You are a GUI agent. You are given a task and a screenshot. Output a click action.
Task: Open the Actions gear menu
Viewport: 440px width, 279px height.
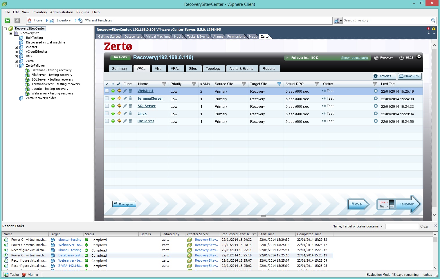pyautogui.click(x=384, y=76)
